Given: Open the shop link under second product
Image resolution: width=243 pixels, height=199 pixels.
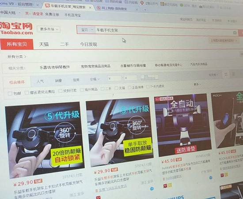Looking at the screenshot, I should tap(113, 188).
